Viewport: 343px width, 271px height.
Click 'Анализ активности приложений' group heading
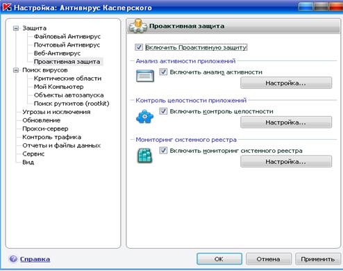coord(185,61)
